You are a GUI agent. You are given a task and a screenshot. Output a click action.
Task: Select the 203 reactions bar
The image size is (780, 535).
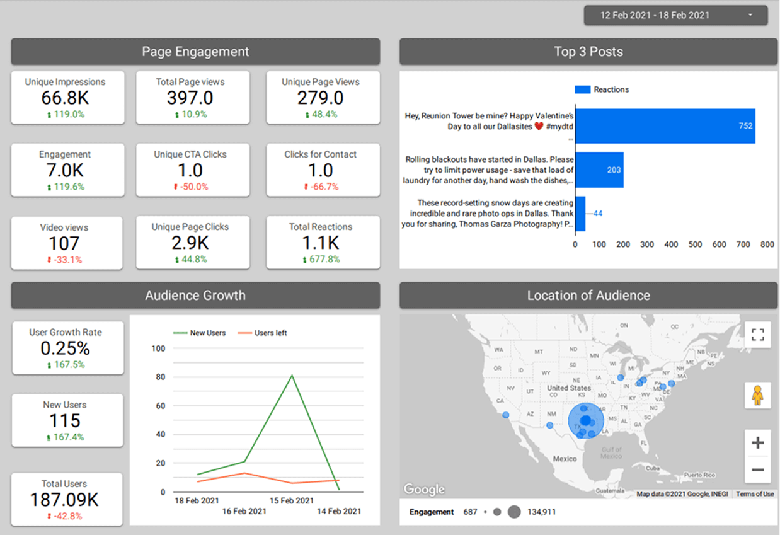[599, 170]
